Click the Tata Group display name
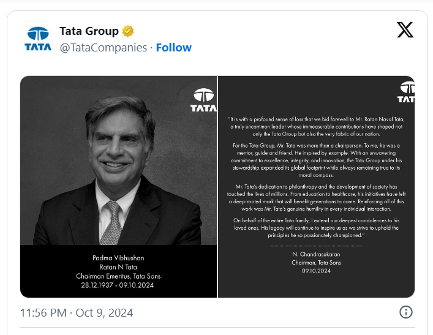 [89, 31]
